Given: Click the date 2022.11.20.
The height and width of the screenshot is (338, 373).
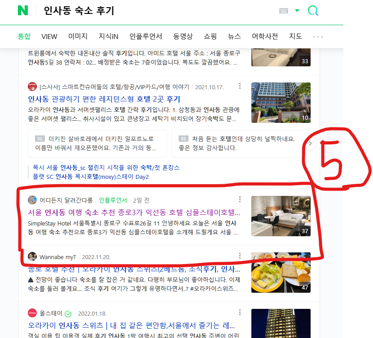Looking at the screenshot, I should click(96, 257).
